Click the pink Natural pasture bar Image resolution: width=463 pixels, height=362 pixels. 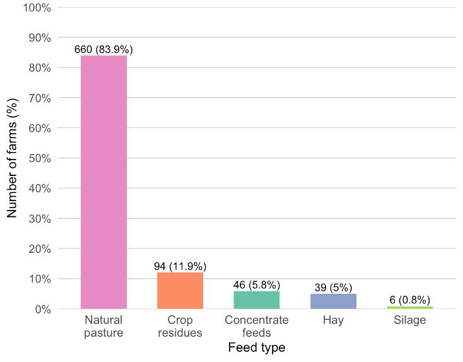pos(103,182)
